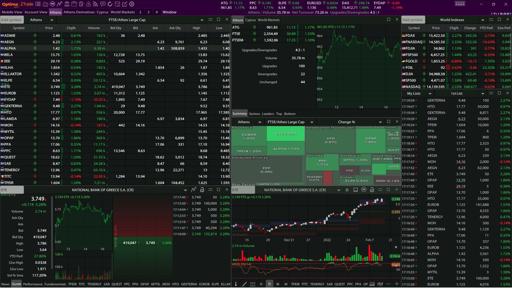Image resolution: width=512 pixels, height=288 pixels.
Task: Select M timeframe in chart toolbar
Action: tap(286, 284)
